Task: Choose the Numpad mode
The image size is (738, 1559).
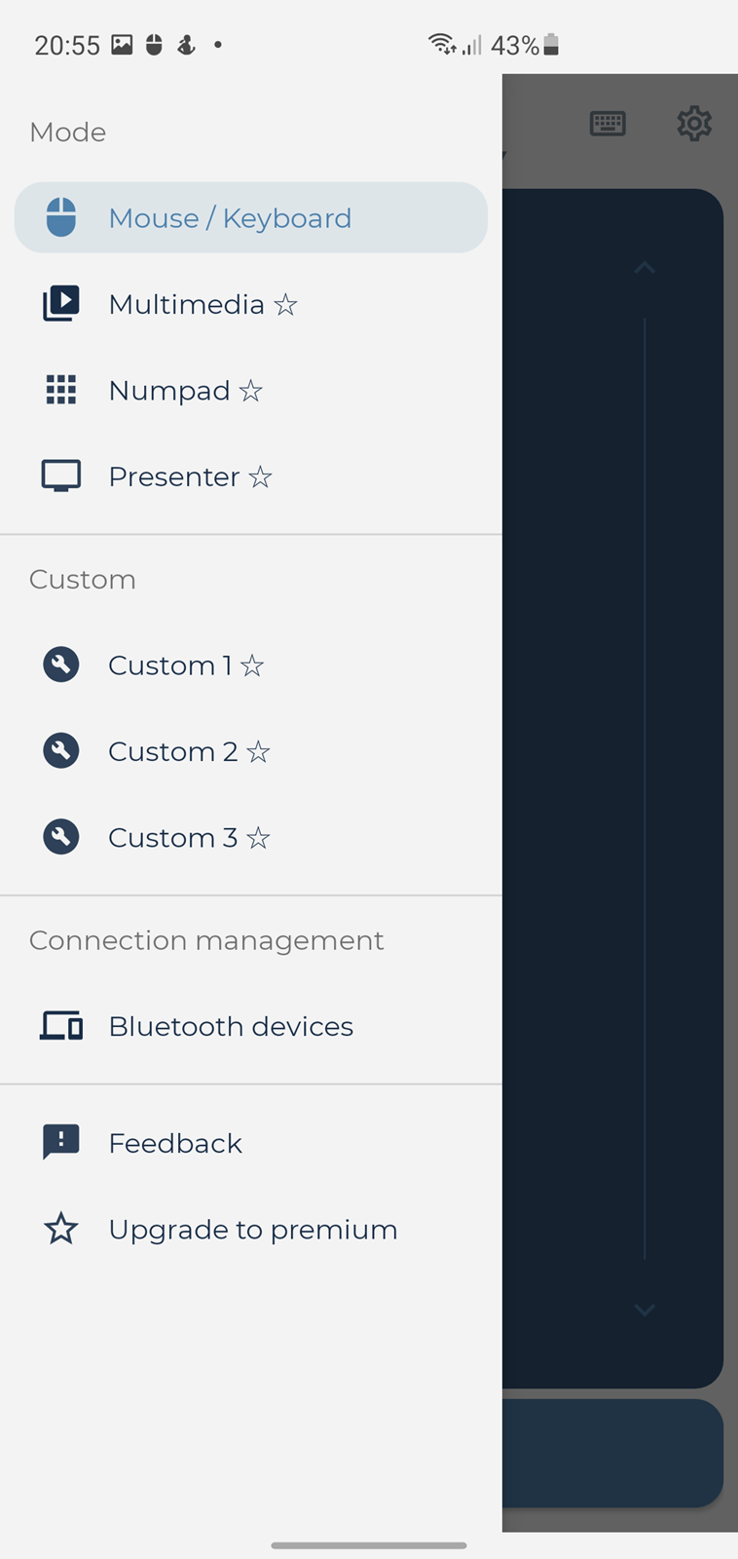Action: click(169, 391)
